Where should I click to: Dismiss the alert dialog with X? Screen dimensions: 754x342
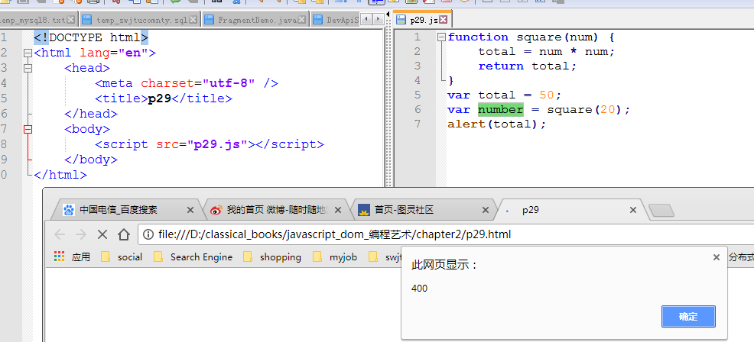[716, 257]
